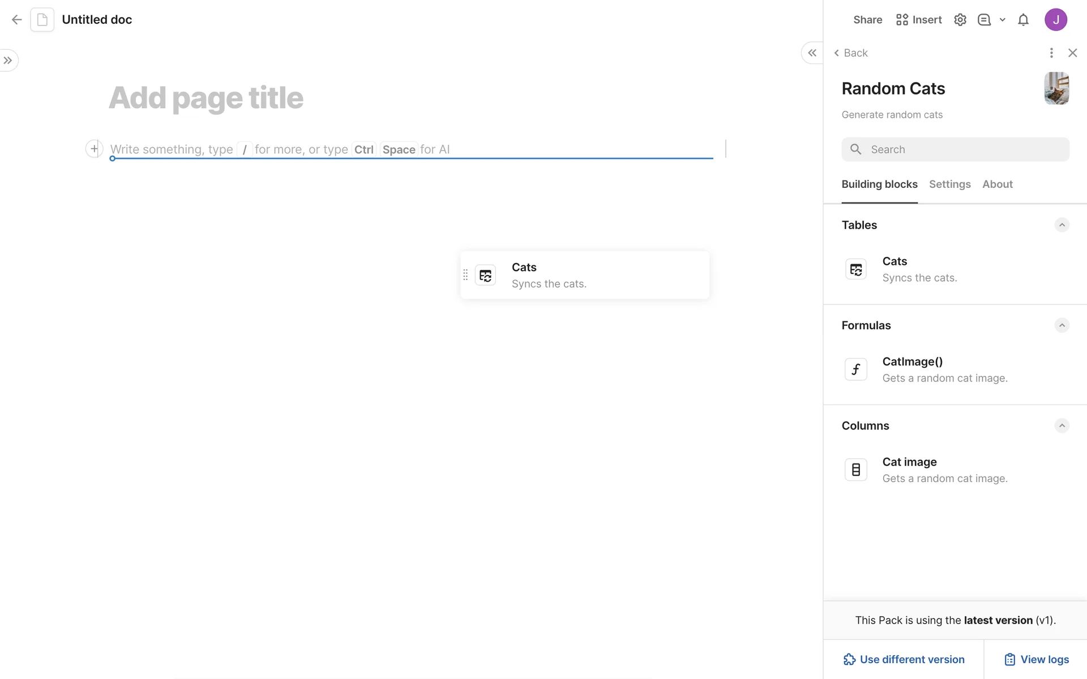Switch to the About tab
Viewport: 1087px width, 679px height.
[x=997, y=184]
